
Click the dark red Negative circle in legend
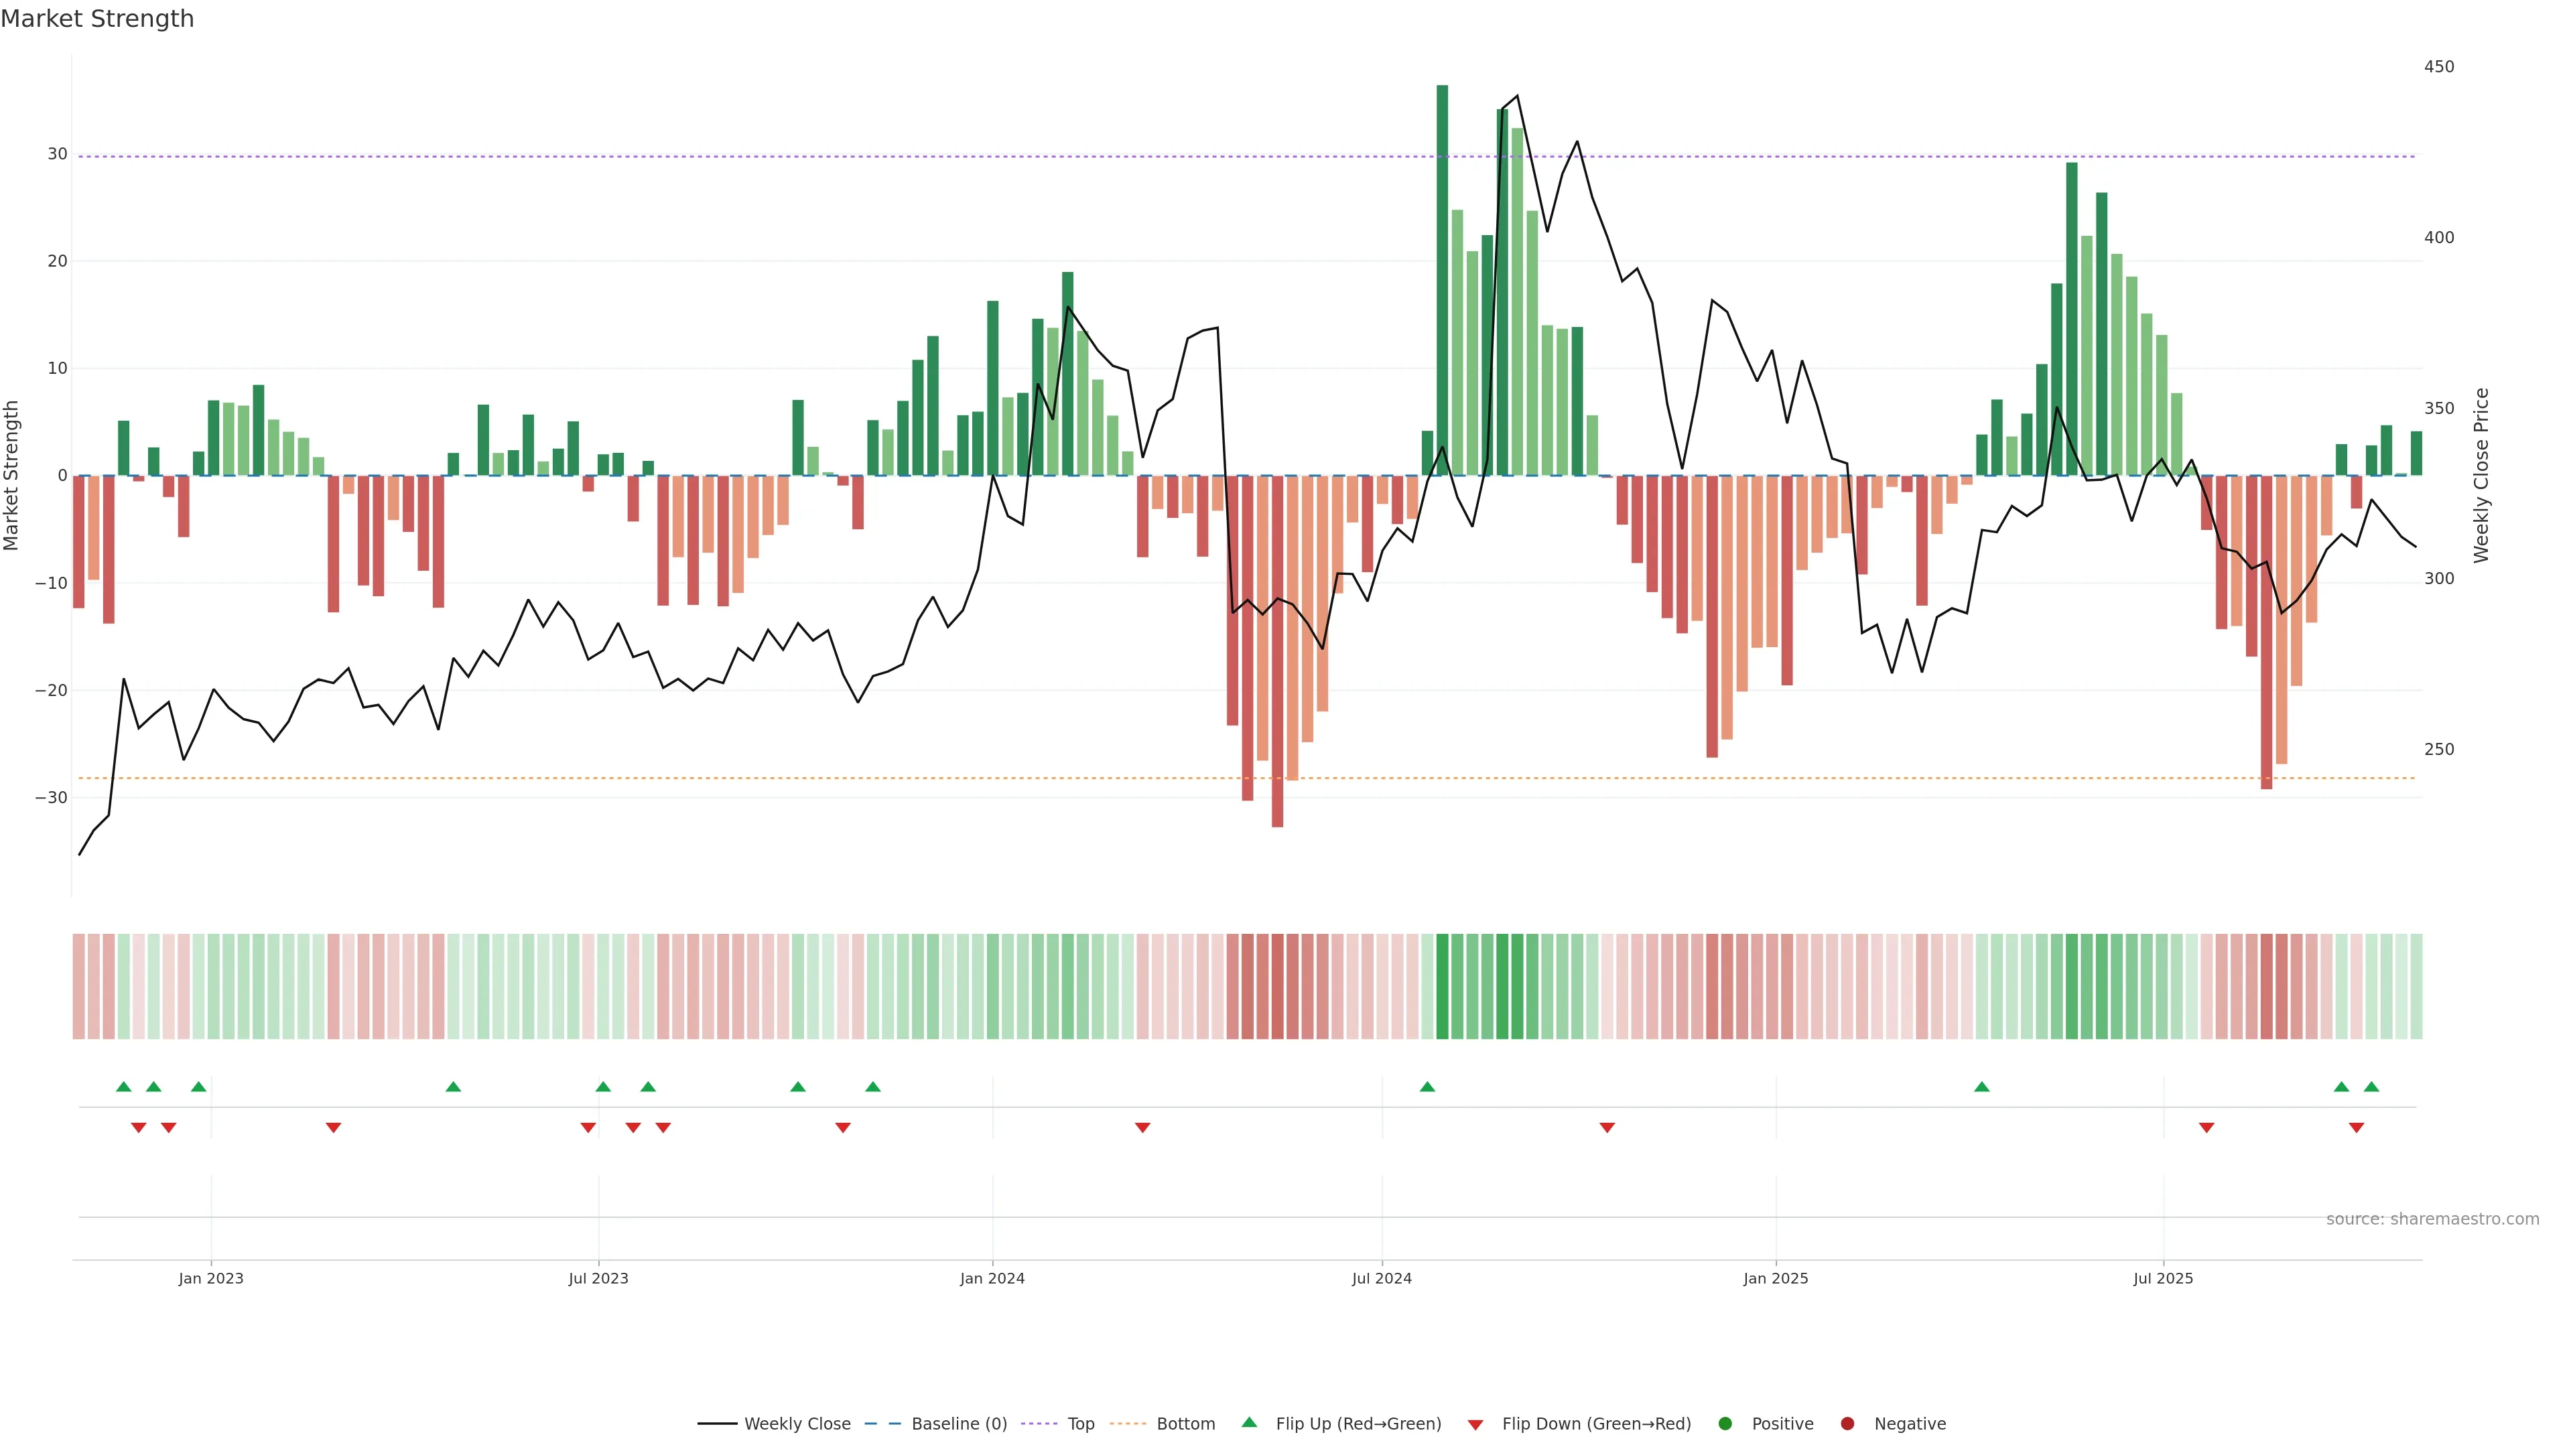pos(1847,1424)
